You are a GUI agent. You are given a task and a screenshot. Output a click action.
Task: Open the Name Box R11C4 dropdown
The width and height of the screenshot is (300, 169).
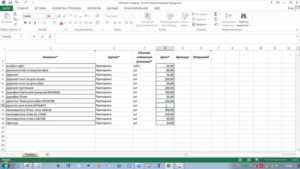click(21, 37)
